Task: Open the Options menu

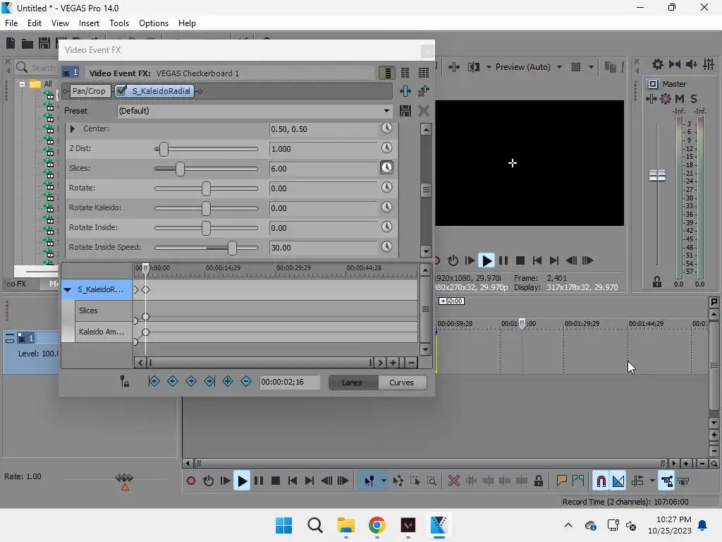Action: [x=153, y=23]
